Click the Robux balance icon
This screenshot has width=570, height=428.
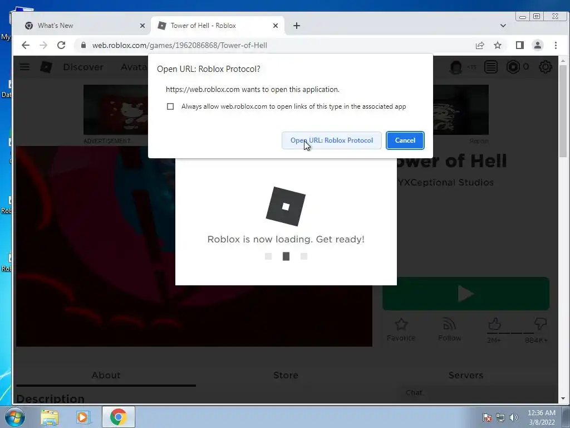tap(513, 67)
